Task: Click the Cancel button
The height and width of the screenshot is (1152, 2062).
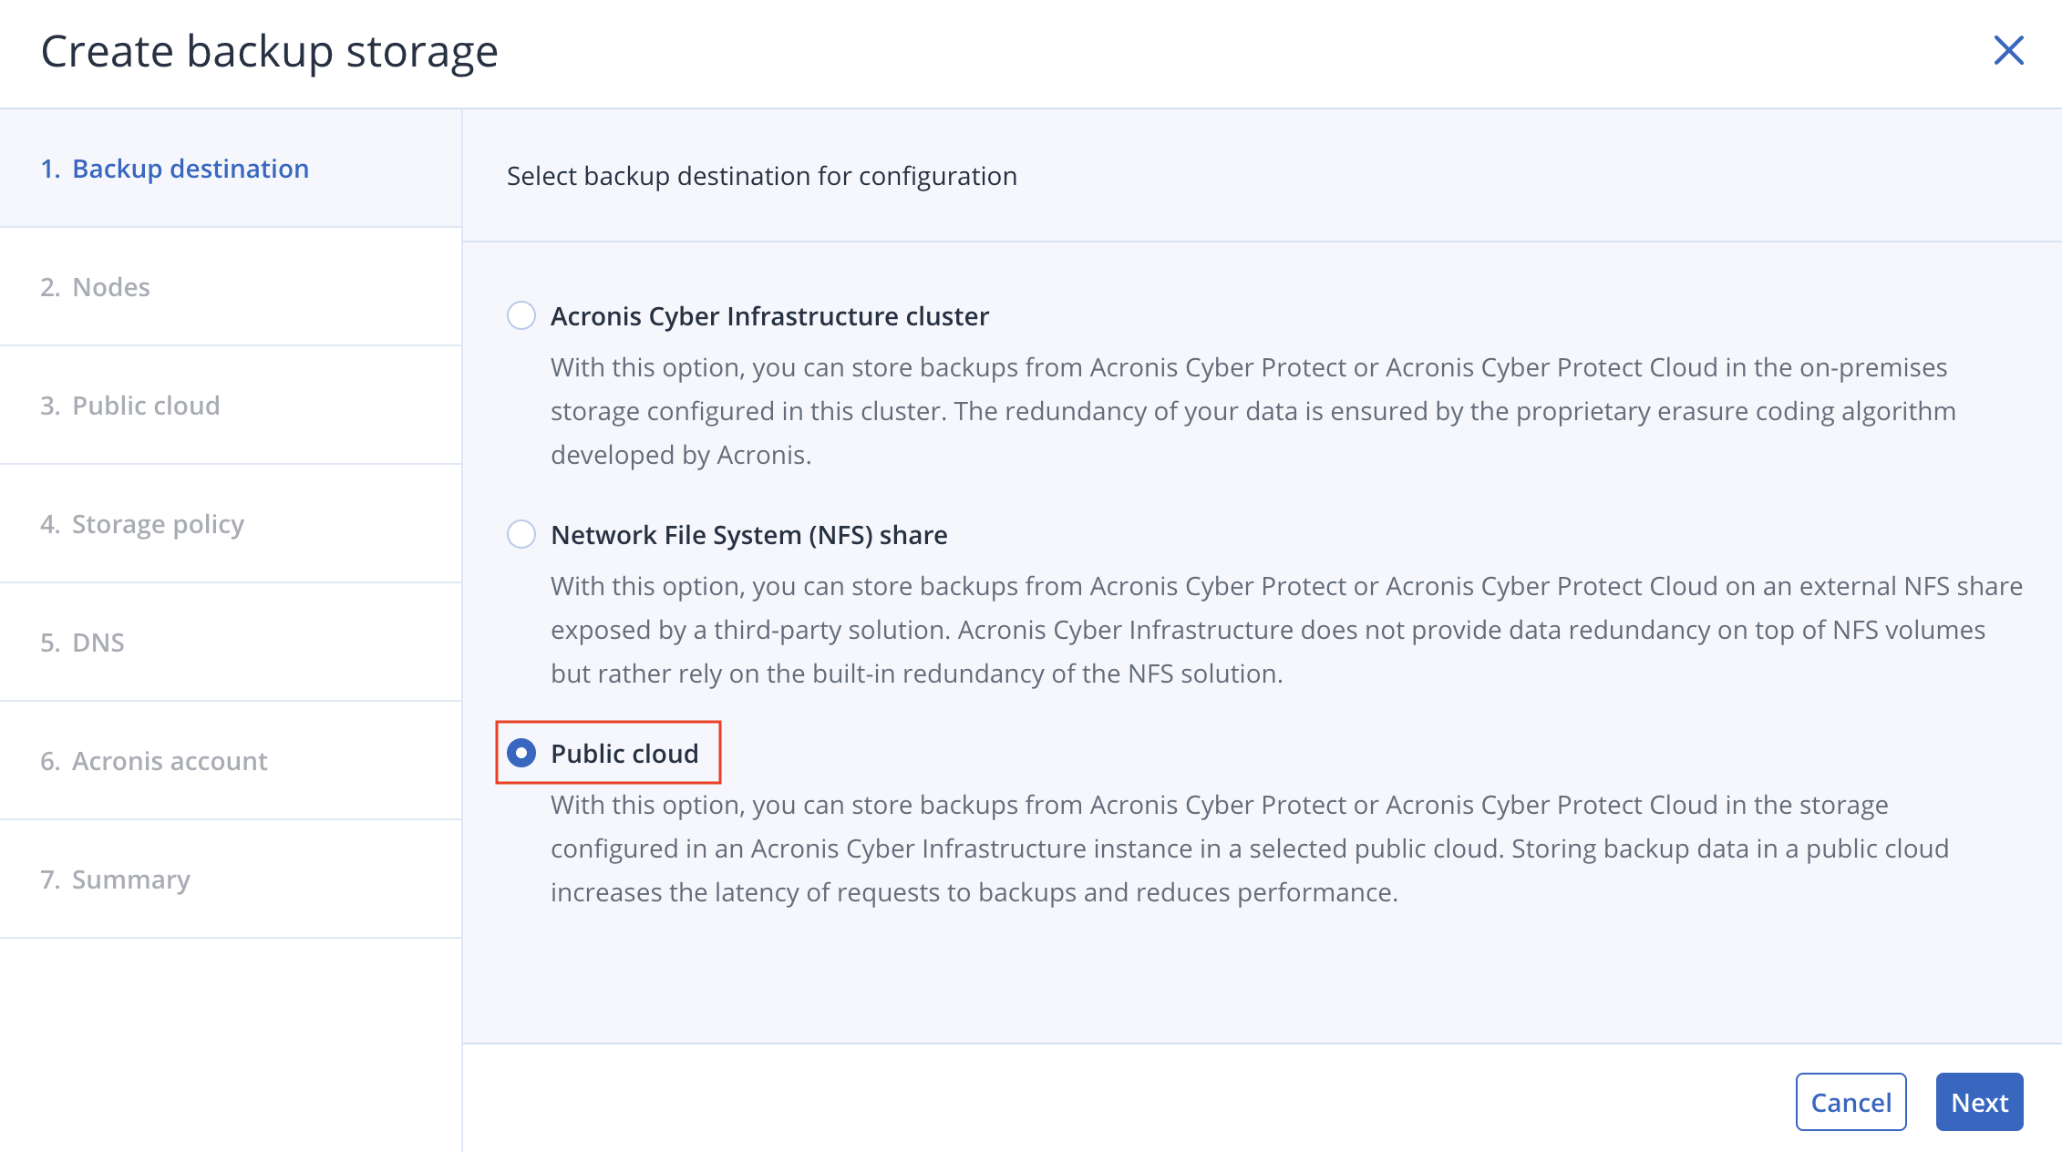Action: [x=1851, y=1103]
